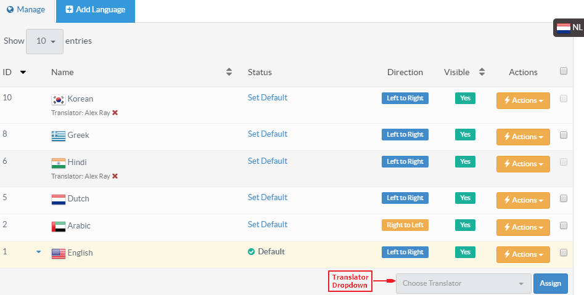Sort table by Name column arrows

[229, 72]
